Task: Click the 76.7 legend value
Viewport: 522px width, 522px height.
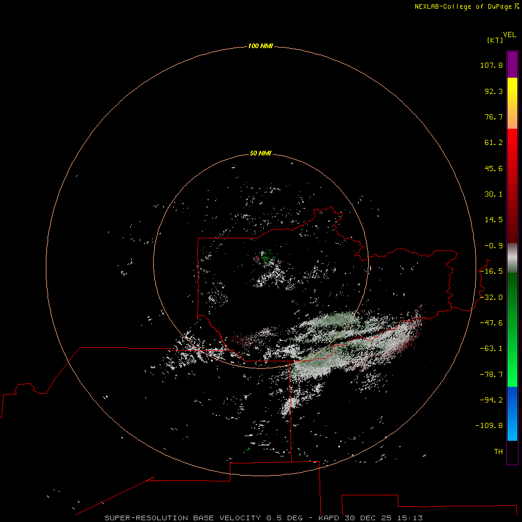Action: 494,117
